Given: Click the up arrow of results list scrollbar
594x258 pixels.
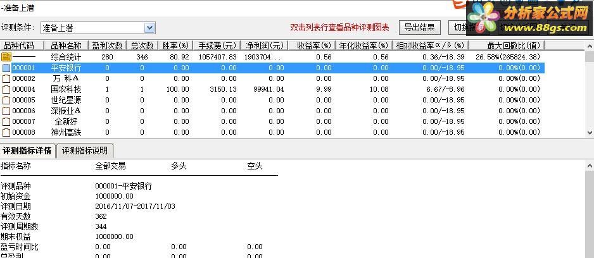Looking at the screenshot, I should 590,46.
